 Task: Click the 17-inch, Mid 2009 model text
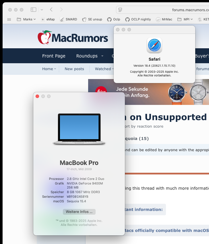[x=79, y=169]
